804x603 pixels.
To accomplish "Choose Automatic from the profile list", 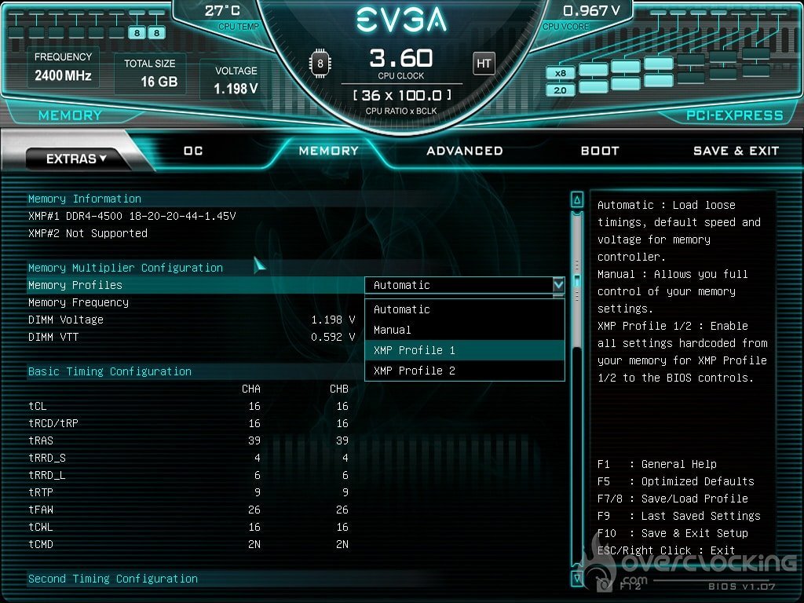I will (x=465, y=309).
